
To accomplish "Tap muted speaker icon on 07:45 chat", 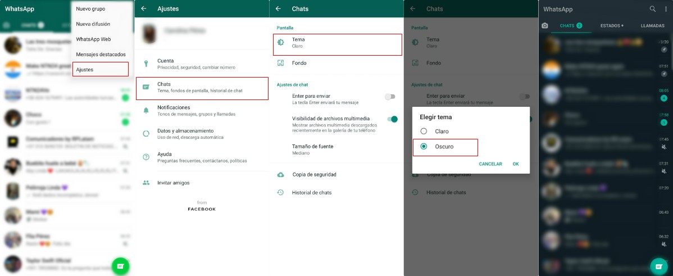I will coord(664,147).
